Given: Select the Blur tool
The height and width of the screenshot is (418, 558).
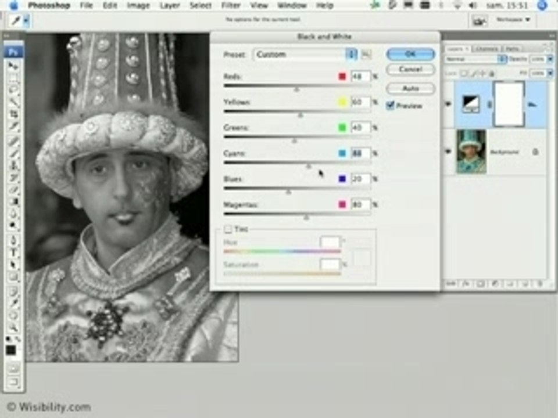Looking at the screenshot, I should (13, 214).
